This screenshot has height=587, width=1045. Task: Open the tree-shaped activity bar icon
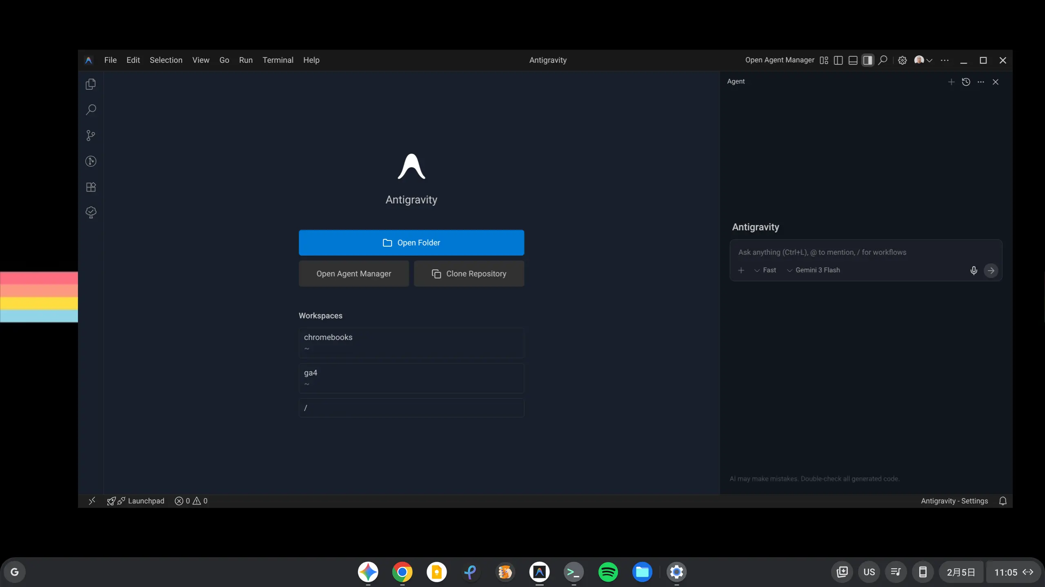tap(91, 212)
